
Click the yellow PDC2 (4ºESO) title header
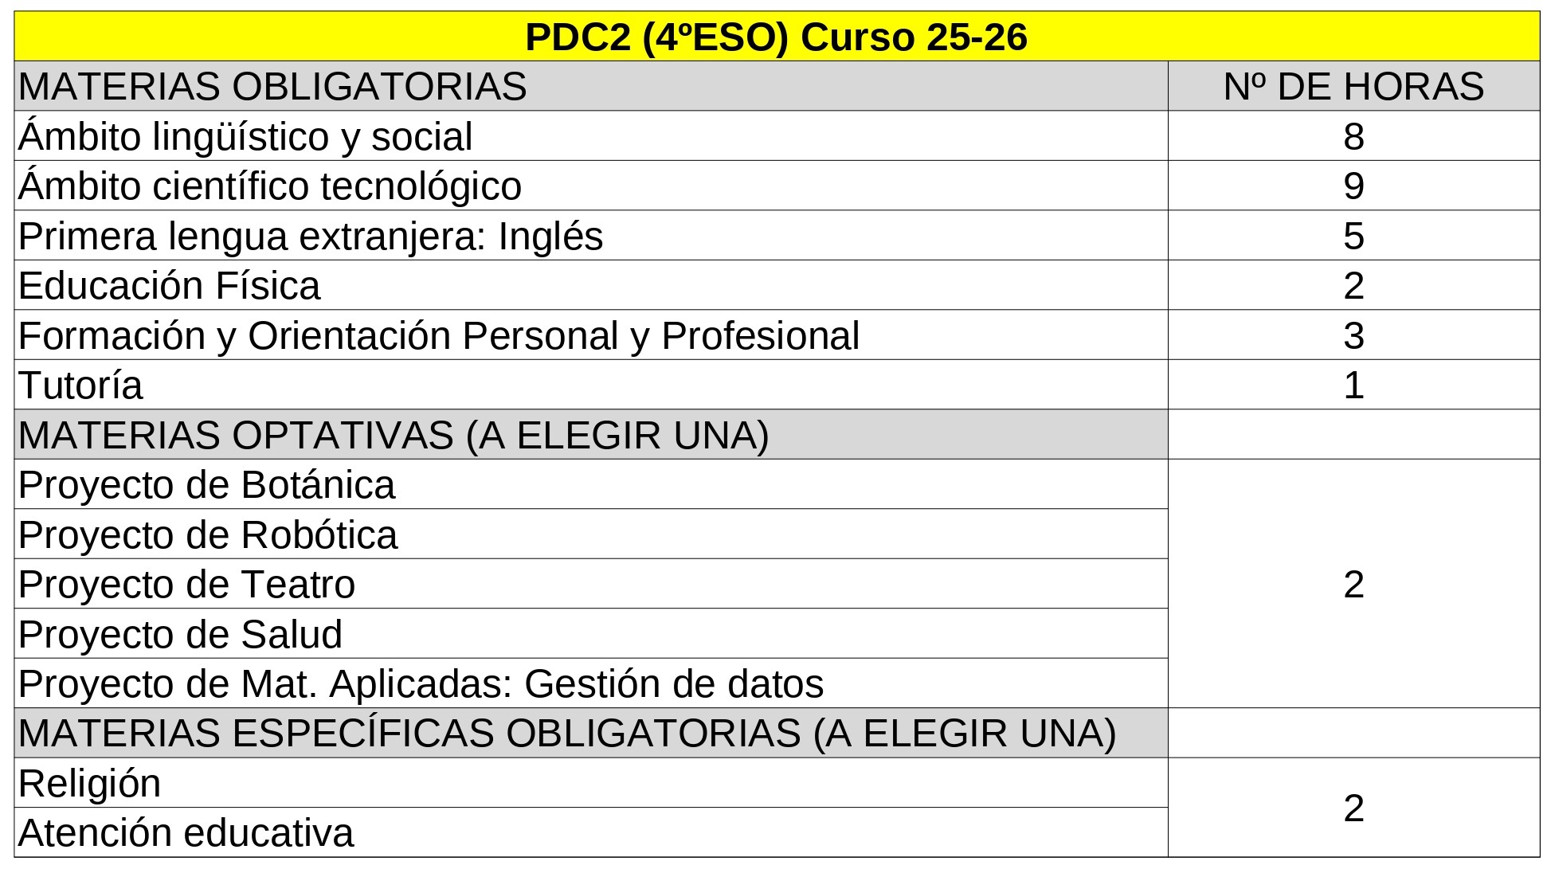[x=777, y=37]
